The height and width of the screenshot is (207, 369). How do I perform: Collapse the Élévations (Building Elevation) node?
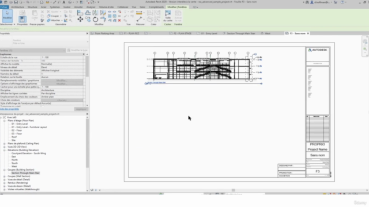pos(4,150)
